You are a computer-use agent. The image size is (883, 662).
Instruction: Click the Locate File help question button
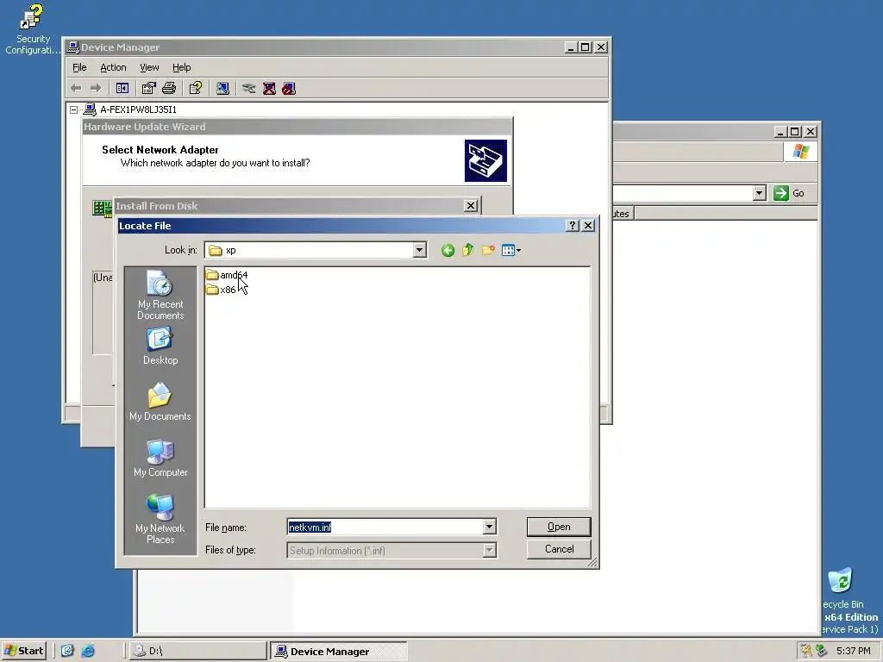pos(573,226)
